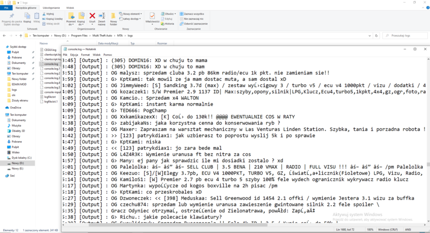Click Nie zaznaczaj nic in ribbon
Screen dimensions: 430x233
click(x=191, y=18)
